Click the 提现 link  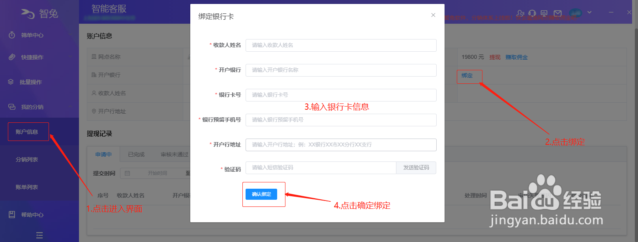(495, 57)
